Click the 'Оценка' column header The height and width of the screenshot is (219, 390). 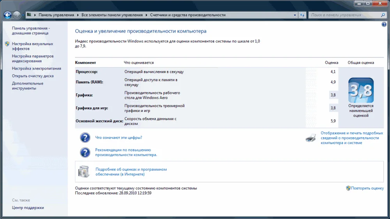click(331, 63)
